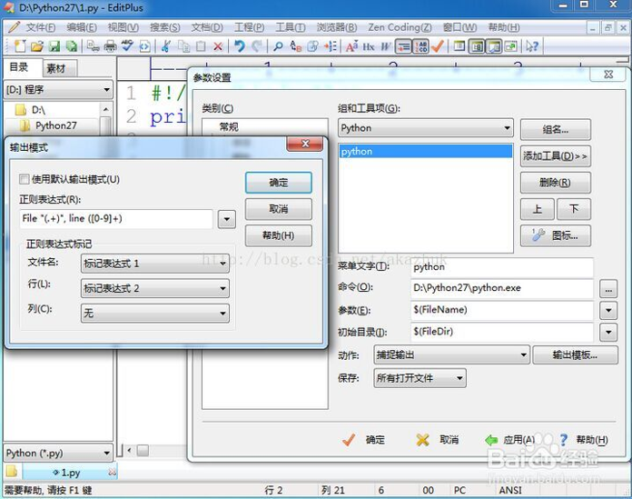Image resolution: width=632 pixels, height=499 pixels.
Task: Click the red Delete X icon
Action: [x=218, y=46]
